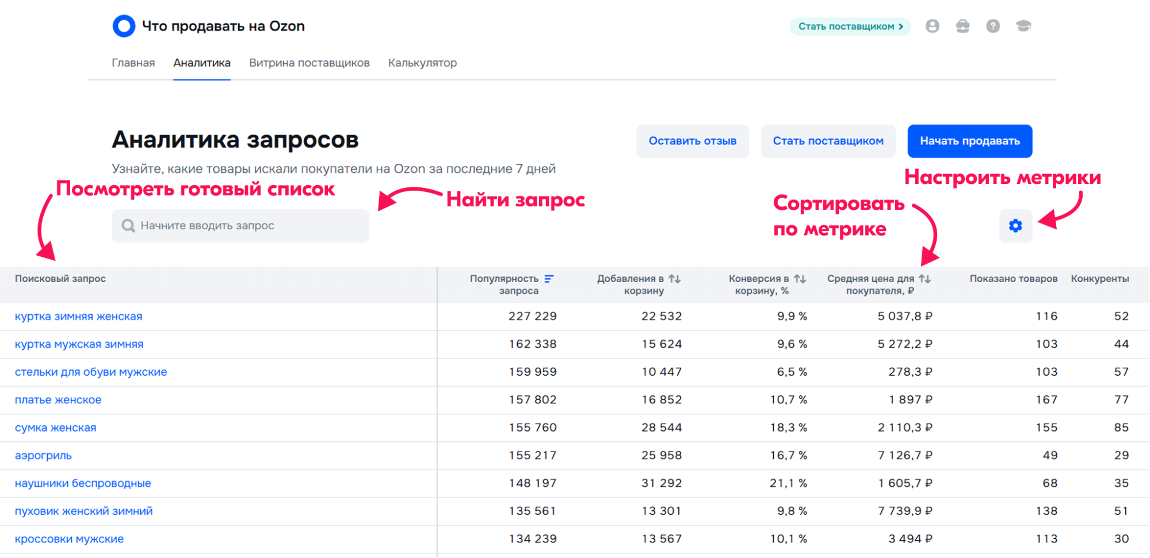Open the пуховик женский зимний query
Screen dimensions: 1150x558
tap(83, 511)
